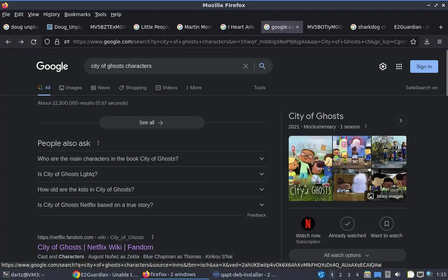Open the Google apps grid
Viewport: 448px width, 280px height.
(399, 66)
